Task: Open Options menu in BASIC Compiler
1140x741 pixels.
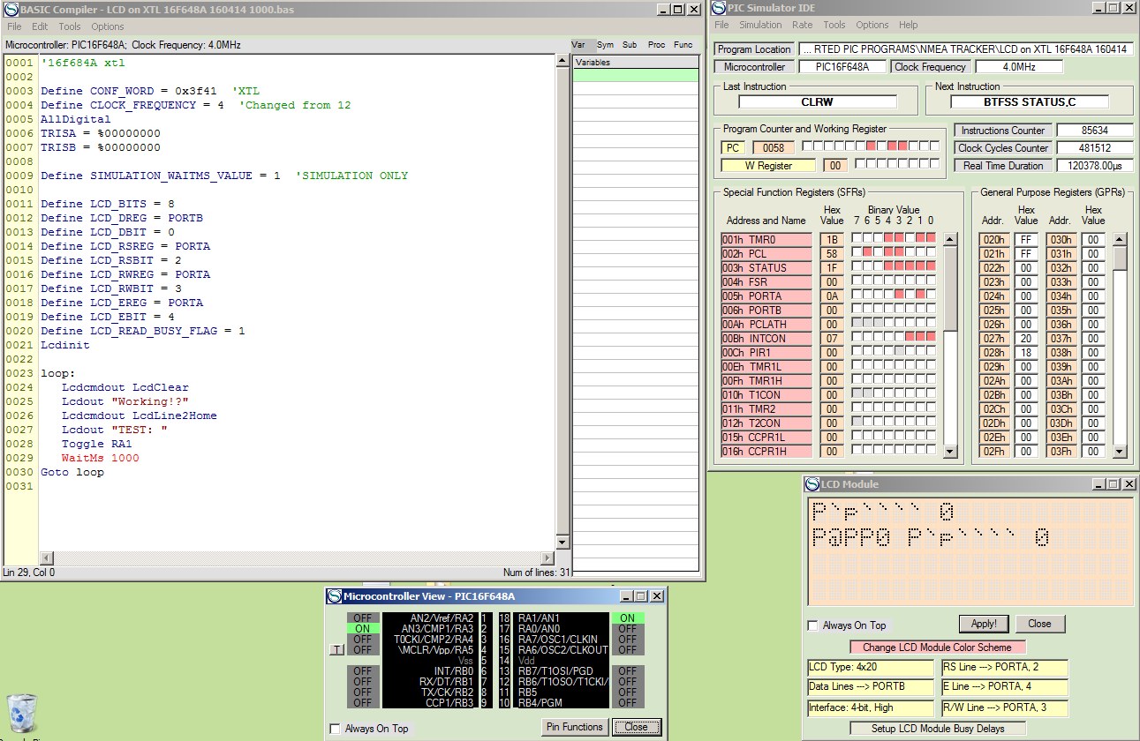Action: 108,26
